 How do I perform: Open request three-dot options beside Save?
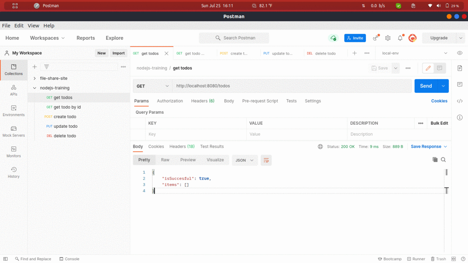408,68
